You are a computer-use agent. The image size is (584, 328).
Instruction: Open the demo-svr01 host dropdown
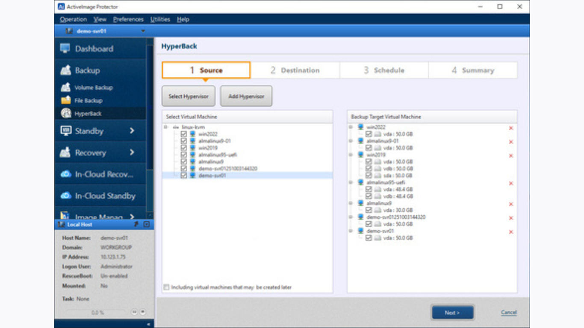[x=143, y=31]
